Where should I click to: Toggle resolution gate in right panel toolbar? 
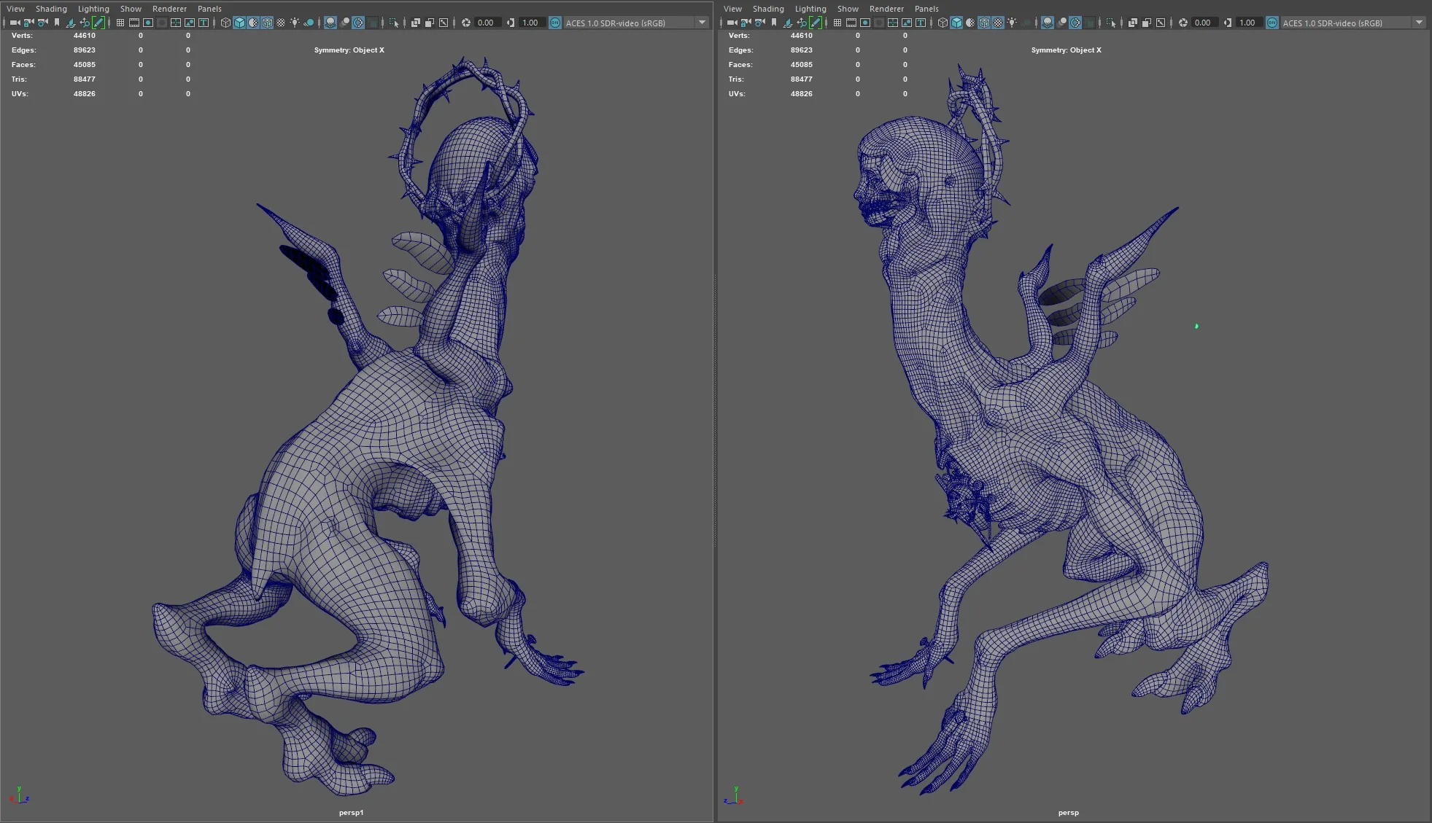pos(865,23)
